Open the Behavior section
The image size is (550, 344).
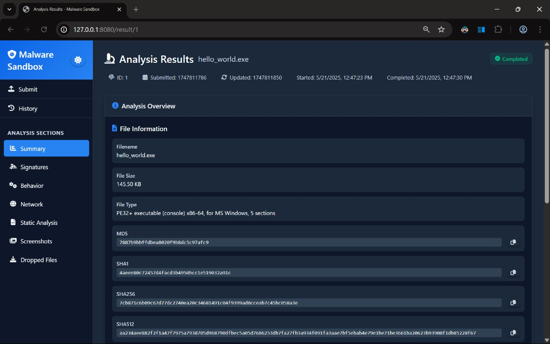[x=46, y=185]
